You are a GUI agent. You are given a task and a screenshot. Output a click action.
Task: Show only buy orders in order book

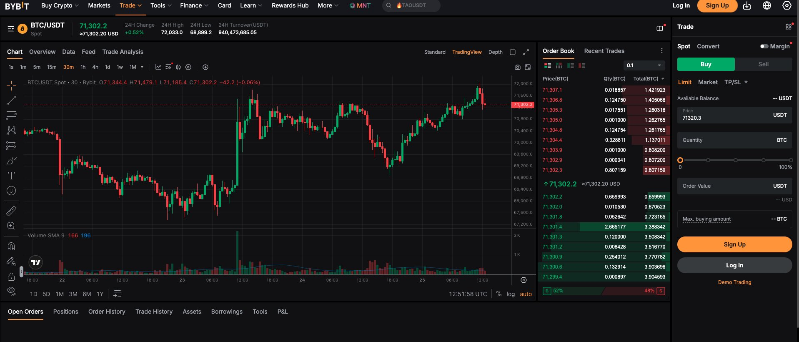571,65
